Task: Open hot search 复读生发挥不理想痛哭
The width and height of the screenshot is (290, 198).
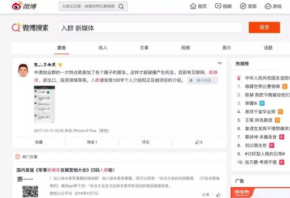Action: [x=267, y=128]
